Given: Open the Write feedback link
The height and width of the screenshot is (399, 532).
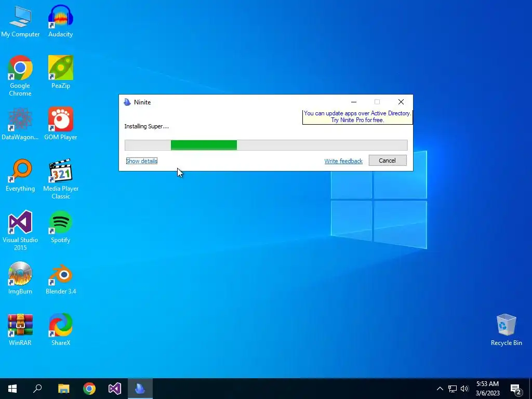Looking at the screenshot, I should point(343,161).
